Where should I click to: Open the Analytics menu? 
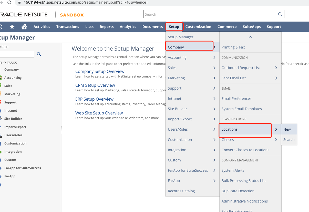coord(128,27)
